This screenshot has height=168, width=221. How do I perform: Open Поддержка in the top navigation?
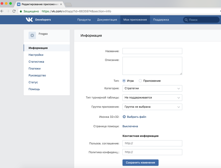[161, 20]
